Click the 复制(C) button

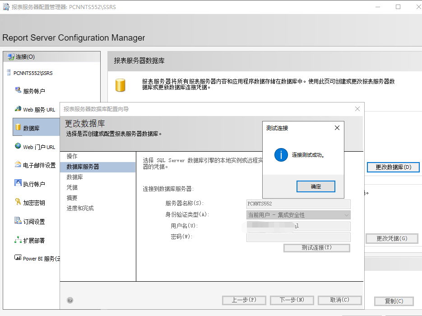(x=394, y=301)
